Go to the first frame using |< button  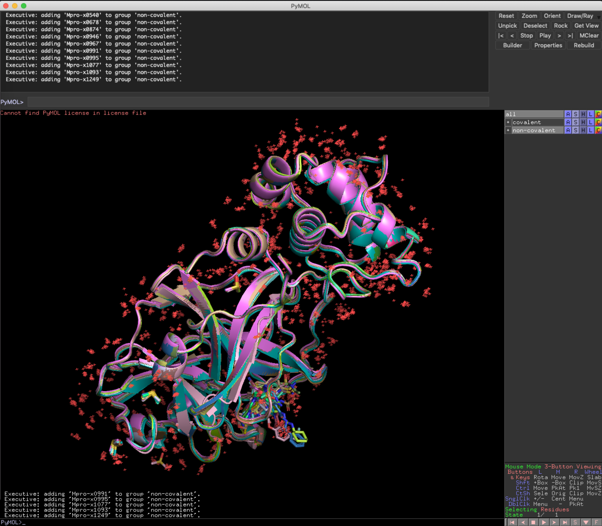click(501, 36)
